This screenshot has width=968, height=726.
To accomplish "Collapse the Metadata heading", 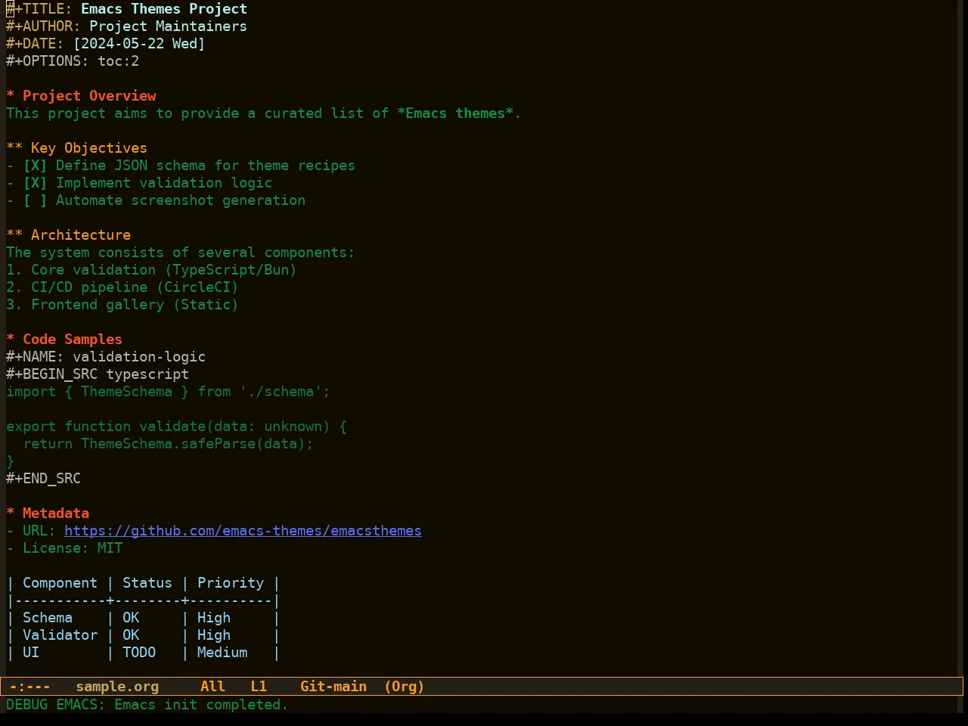I will pyautogui.click(x=48, y=513).
